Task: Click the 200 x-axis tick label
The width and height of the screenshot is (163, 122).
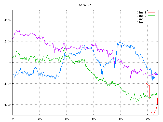Action: pyautogui.click(x=66, y=118)
